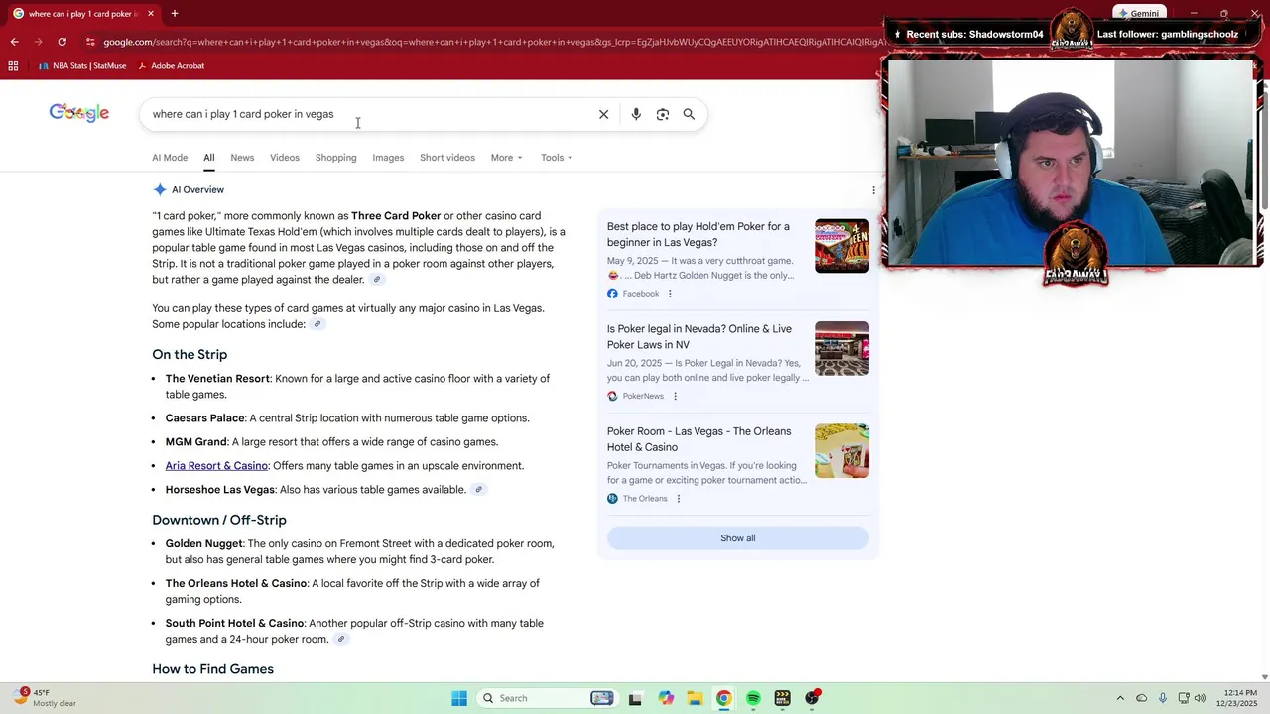
Task: Open a new browser tab with plus icon
Action: (174, 14)
